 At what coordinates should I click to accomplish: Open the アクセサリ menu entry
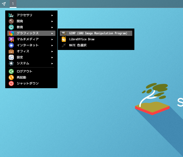point(31,15)
